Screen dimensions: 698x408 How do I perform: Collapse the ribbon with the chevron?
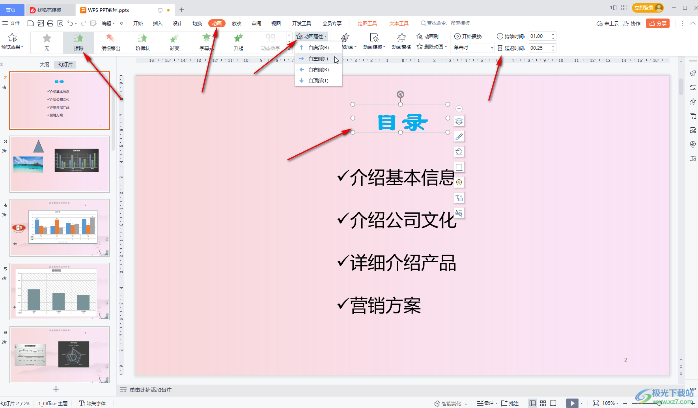coord(692,23)
